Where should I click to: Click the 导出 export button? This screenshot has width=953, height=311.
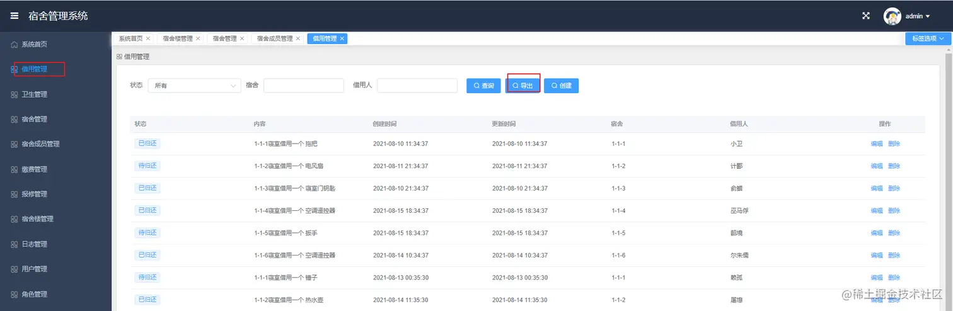(x=523, y=86)
